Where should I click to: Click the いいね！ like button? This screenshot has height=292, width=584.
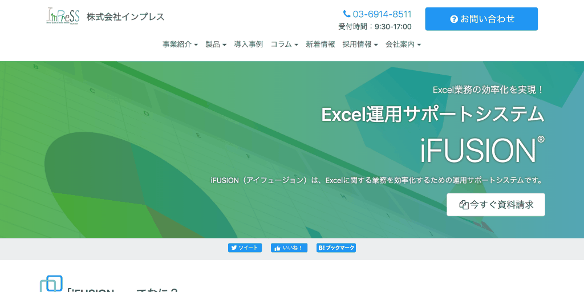pos(289,248)
